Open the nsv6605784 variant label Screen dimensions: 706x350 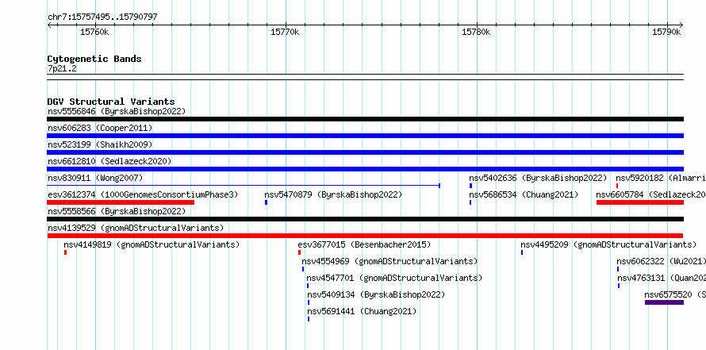click(x=650, y=194)
